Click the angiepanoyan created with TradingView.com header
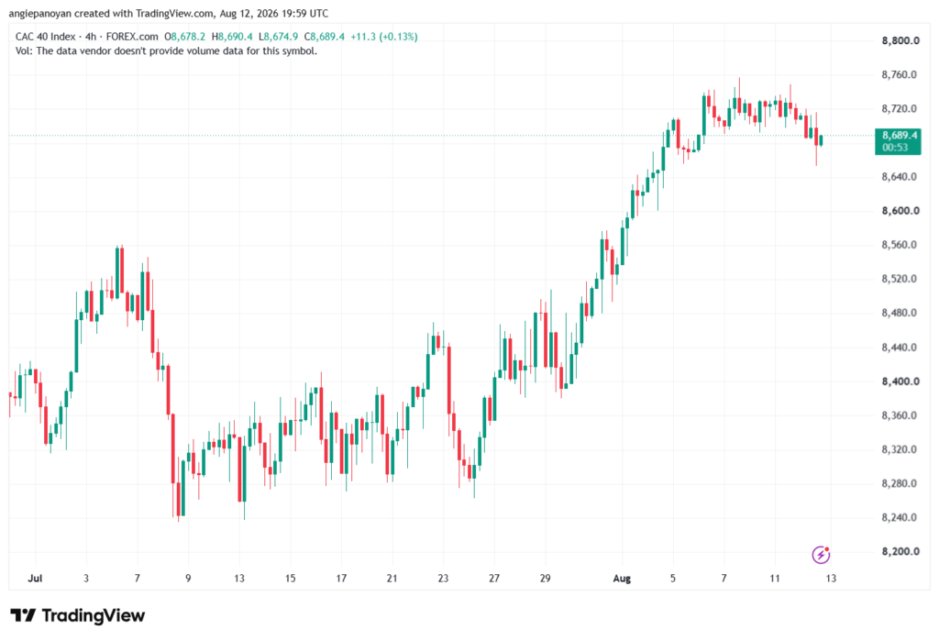This screenshot has height=641, width=939. 169,13
